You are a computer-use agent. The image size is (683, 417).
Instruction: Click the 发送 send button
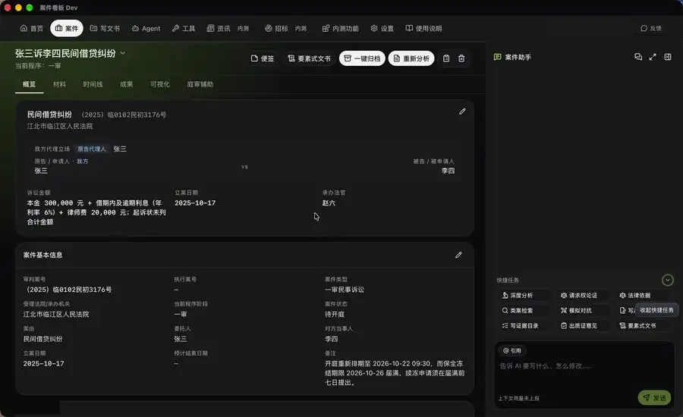click(654, 397)
